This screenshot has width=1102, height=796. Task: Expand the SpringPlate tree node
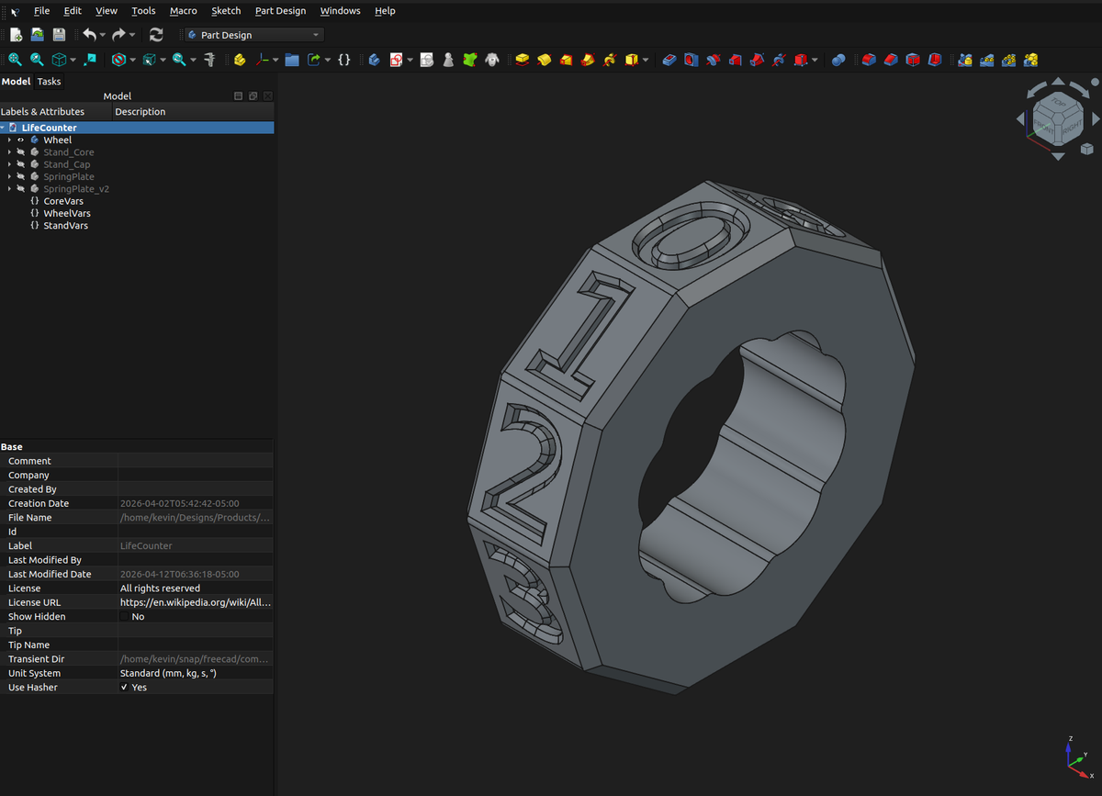click(9, 176)
